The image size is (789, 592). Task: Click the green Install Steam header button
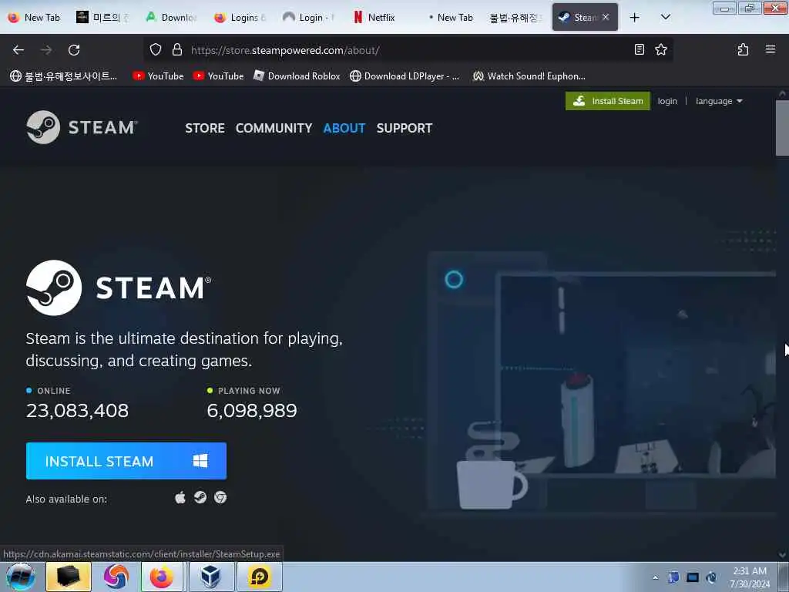608,101
